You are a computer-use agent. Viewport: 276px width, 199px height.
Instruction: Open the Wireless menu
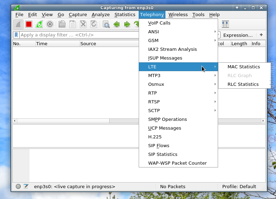click(178, 15)
